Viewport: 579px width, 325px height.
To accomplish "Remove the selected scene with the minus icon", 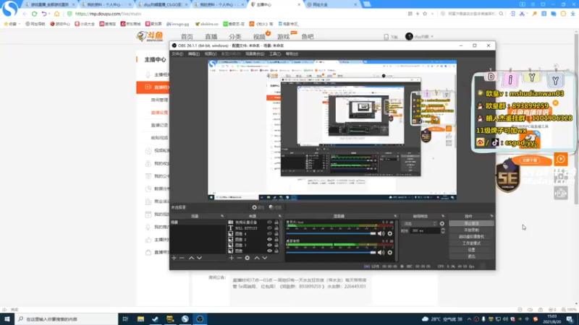I will pos(182,258).
